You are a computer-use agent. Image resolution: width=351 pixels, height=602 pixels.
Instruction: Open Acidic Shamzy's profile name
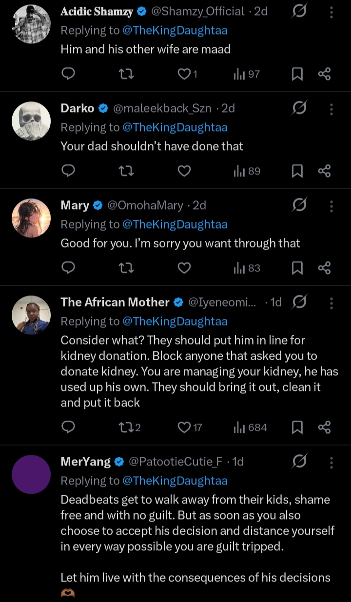coord(97,11)
